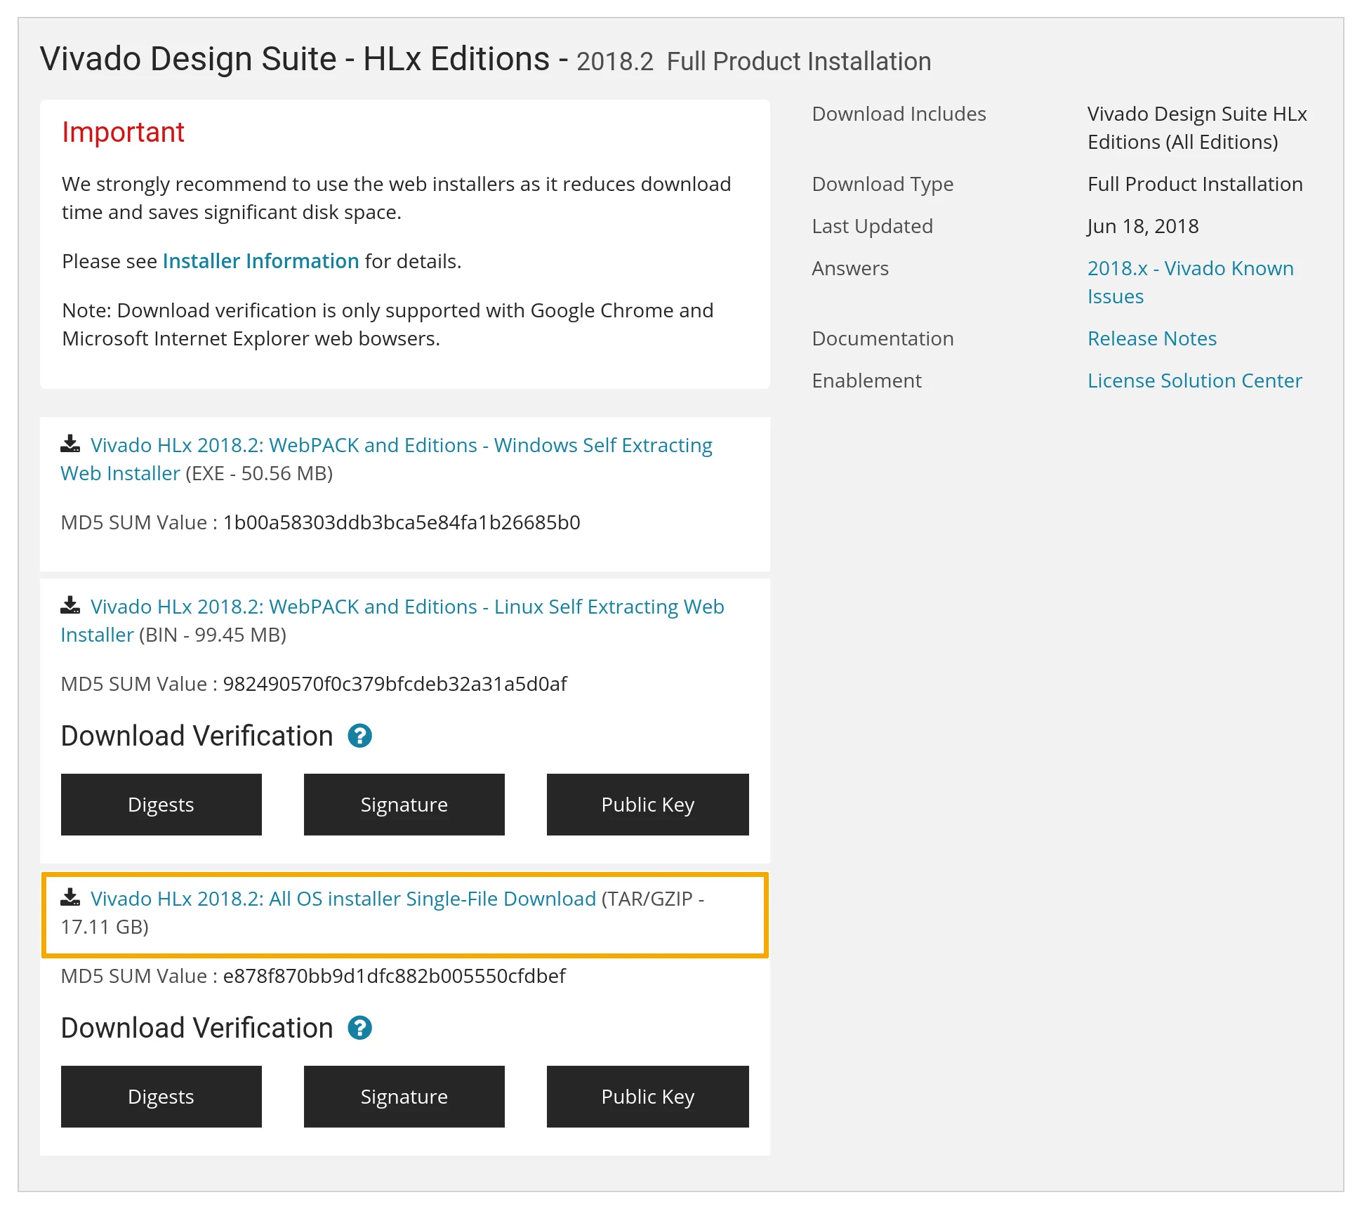Click Signature button under Linux web installer
This screenshot has height=1209, width=1362.
point(404,805)
